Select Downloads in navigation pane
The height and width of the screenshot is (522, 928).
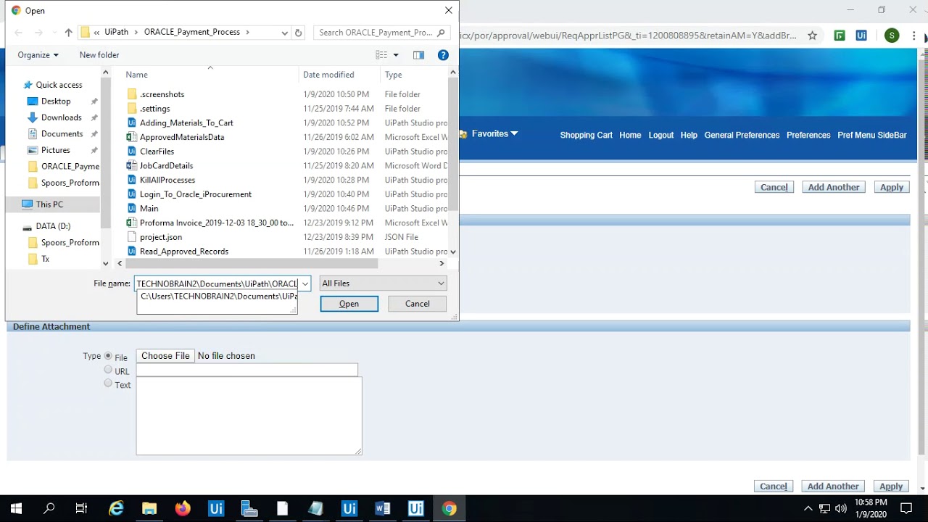point(61,117)
